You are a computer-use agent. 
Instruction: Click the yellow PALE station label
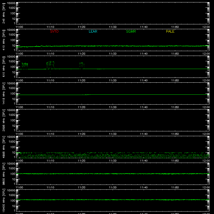click(170, 31)
